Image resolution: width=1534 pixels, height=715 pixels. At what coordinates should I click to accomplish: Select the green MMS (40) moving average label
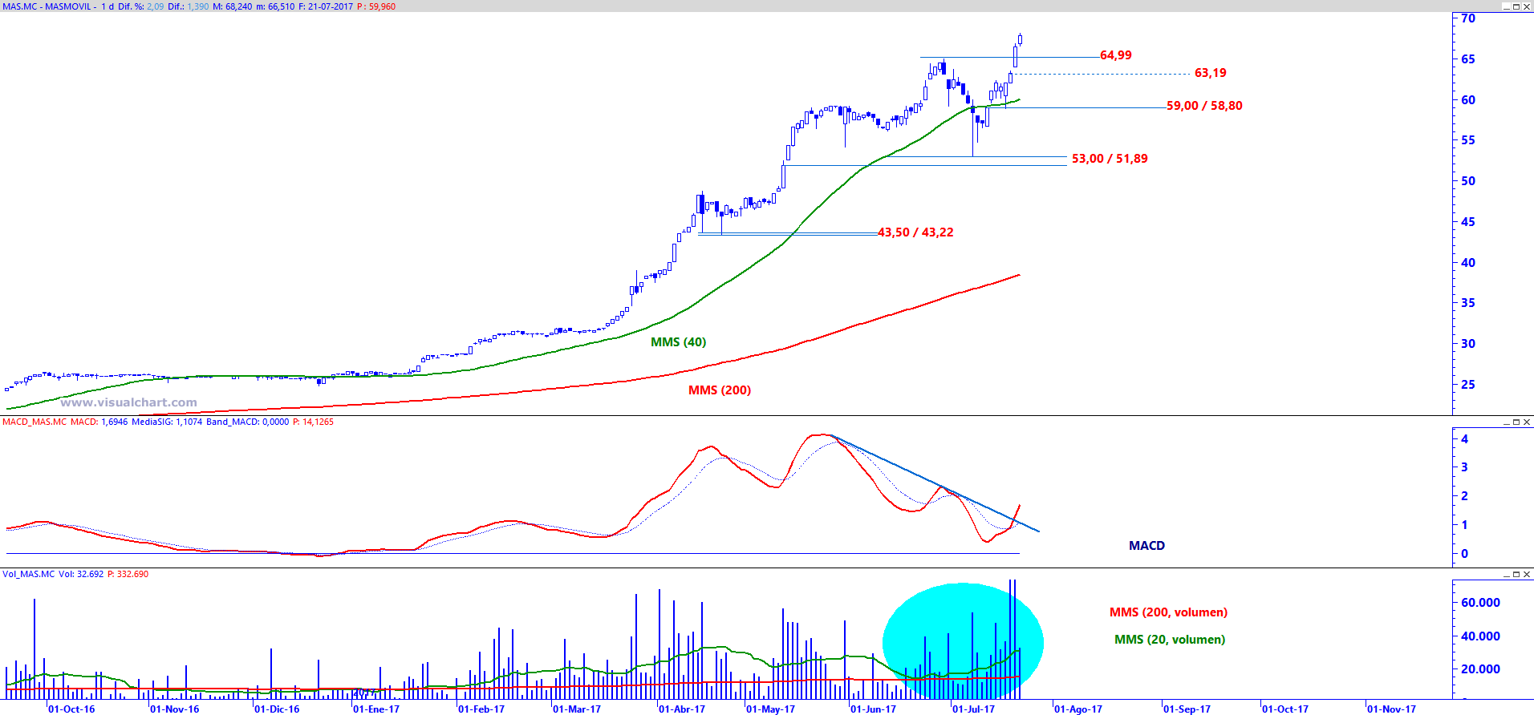click(x=679, y=342)
